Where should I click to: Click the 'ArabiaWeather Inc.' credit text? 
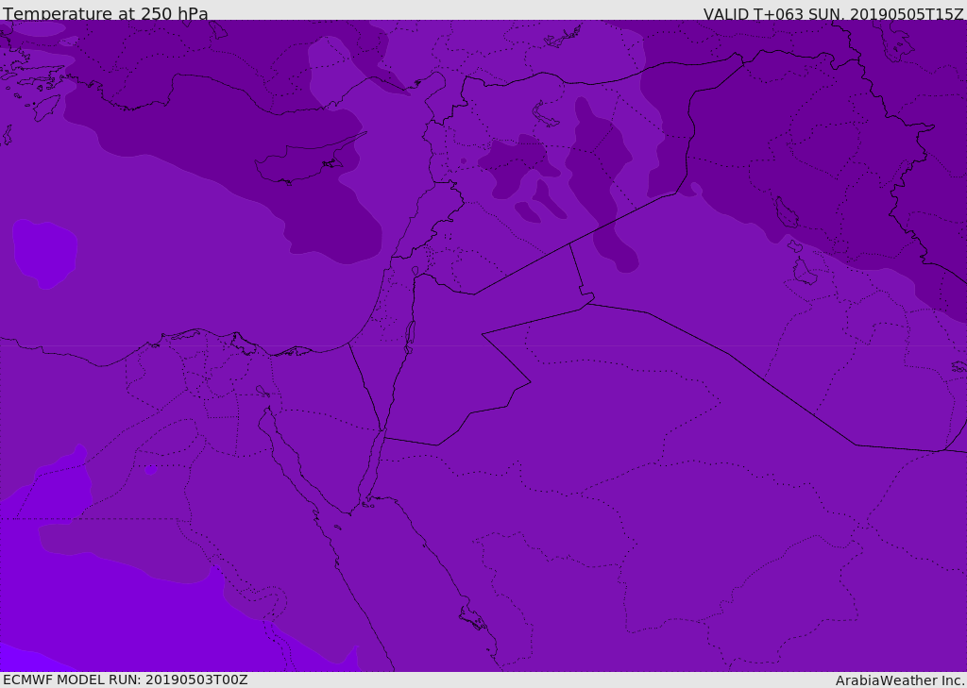900,680
